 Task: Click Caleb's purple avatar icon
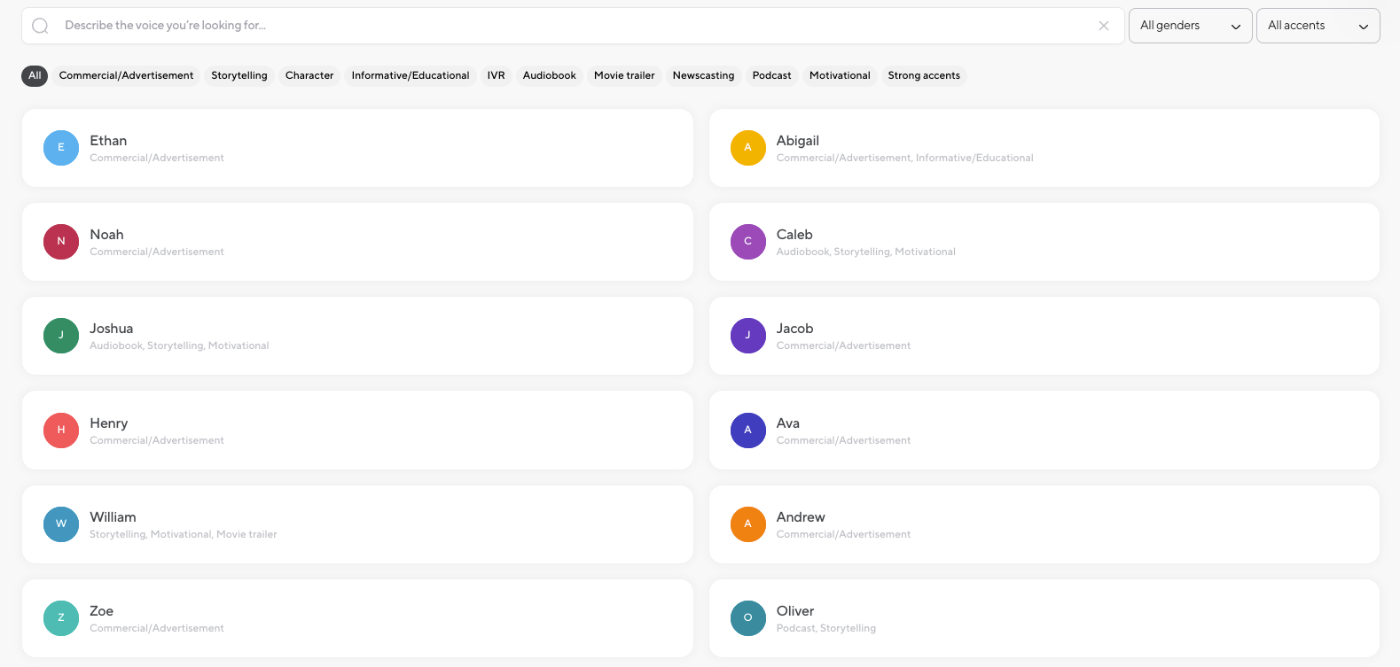pos(747,242)
